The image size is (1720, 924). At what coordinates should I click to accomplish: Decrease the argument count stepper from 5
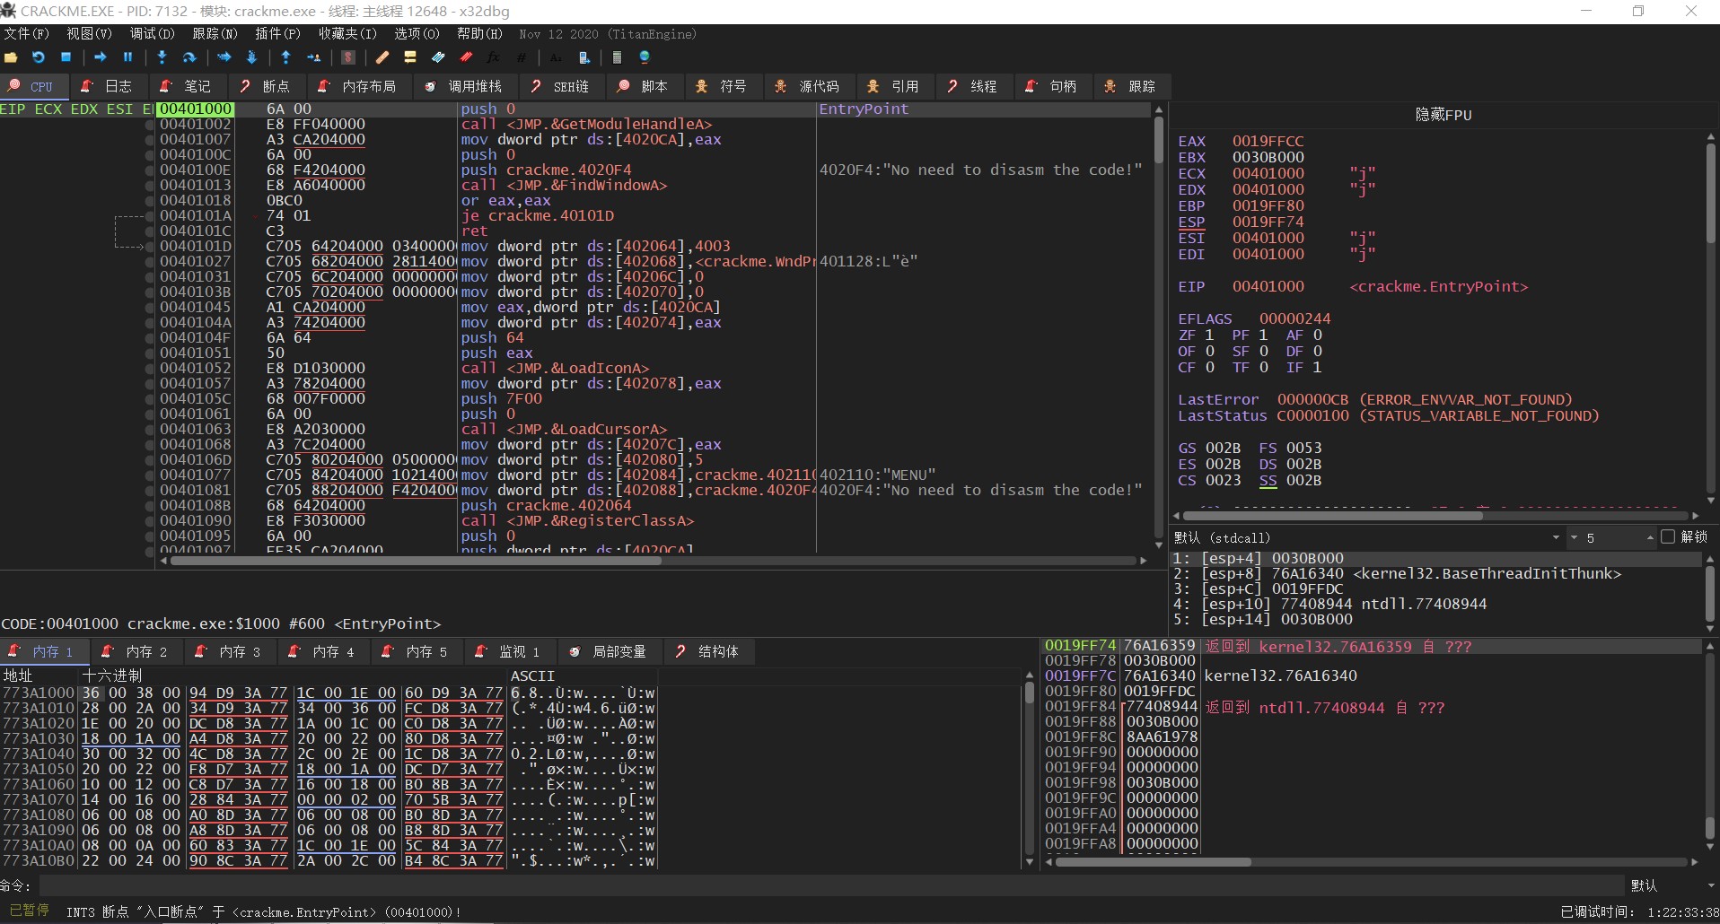pyautogui.click(x=1574, y=538)
